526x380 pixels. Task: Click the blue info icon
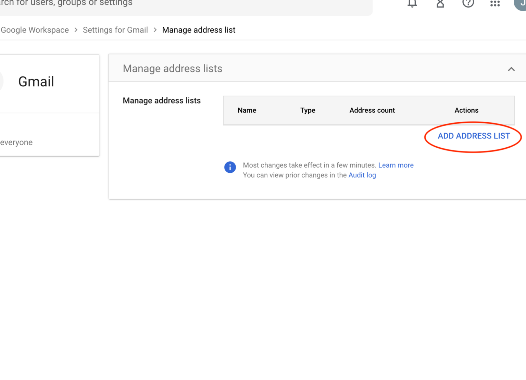pos(230,167)
